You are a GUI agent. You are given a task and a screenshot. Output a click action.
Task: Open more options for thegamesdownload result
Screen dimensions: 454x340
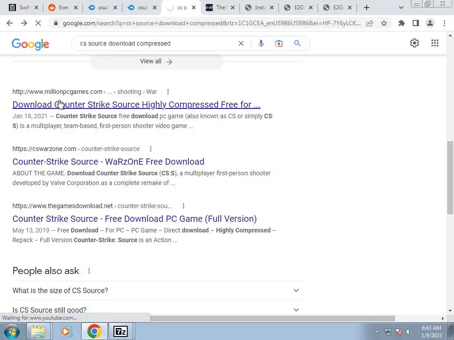183,206
